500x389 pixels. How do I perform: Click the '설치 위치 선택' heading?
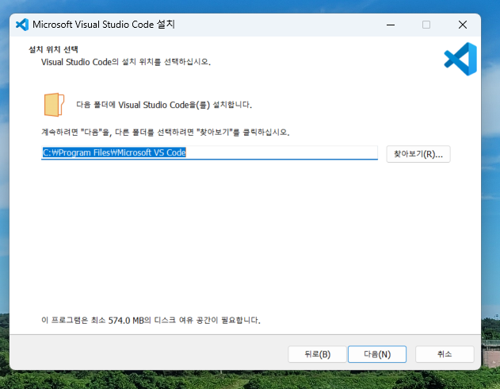(53, 49)
